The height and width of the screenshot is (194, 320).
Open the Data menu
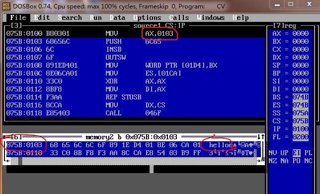click(x=118, y=17)
